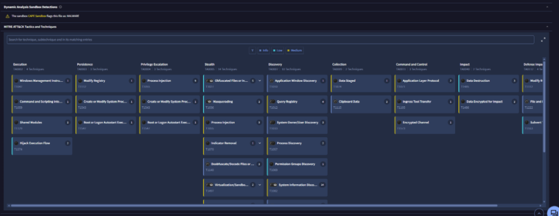Viewport: 559px width, 216px height.
Task: Click the Command and Control column header
Action: (x=411, y=64)
